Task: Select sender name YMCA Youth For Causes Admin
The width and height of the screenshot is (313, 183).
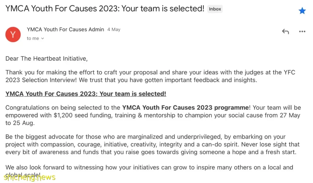Action: pos(65,29)
